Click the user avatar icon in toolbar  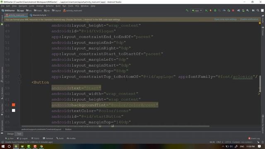coord(262,10)
